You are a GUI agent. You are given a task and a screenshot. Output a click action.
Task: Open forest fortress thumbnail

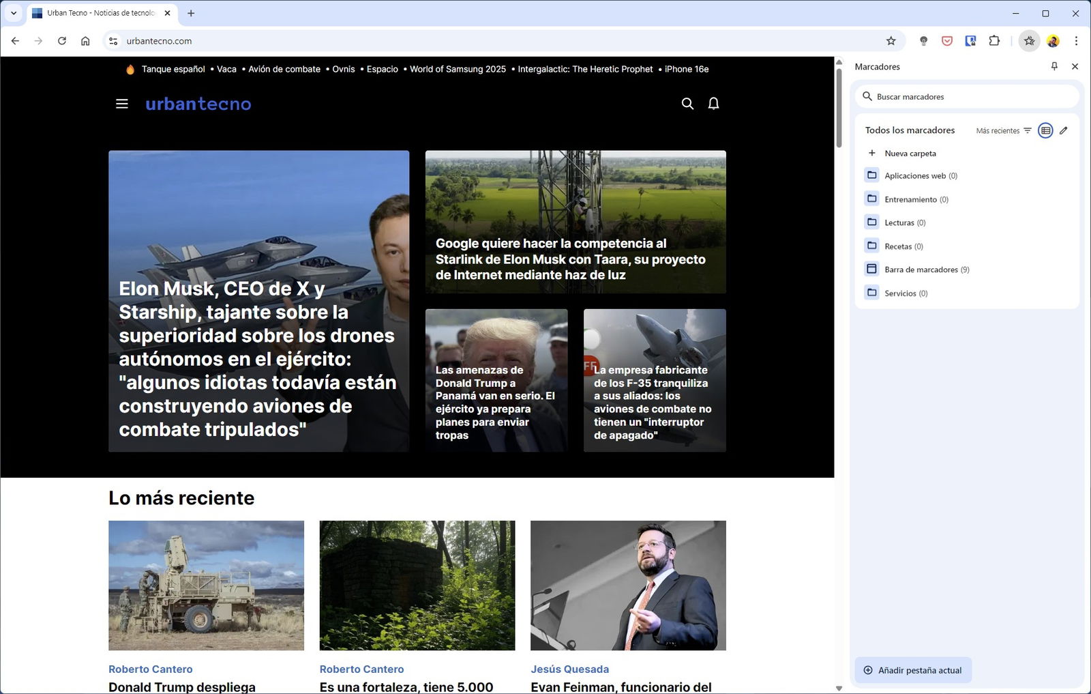417,585
